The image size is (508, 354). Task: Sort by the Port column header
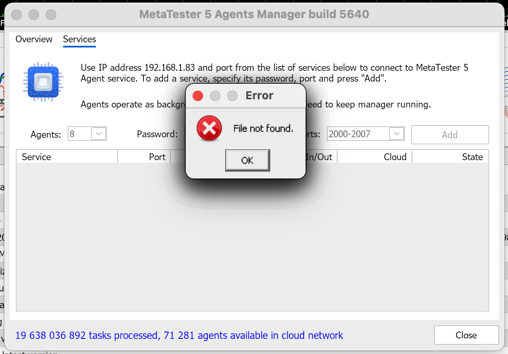tap(144, 157)
